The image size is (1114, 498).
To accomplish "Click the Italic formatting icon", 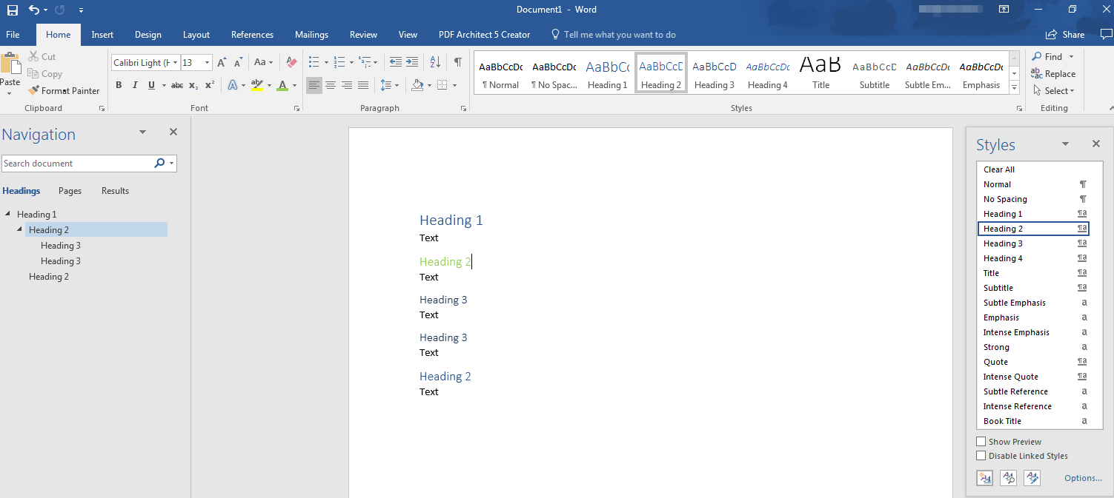I will coord(135,85).
